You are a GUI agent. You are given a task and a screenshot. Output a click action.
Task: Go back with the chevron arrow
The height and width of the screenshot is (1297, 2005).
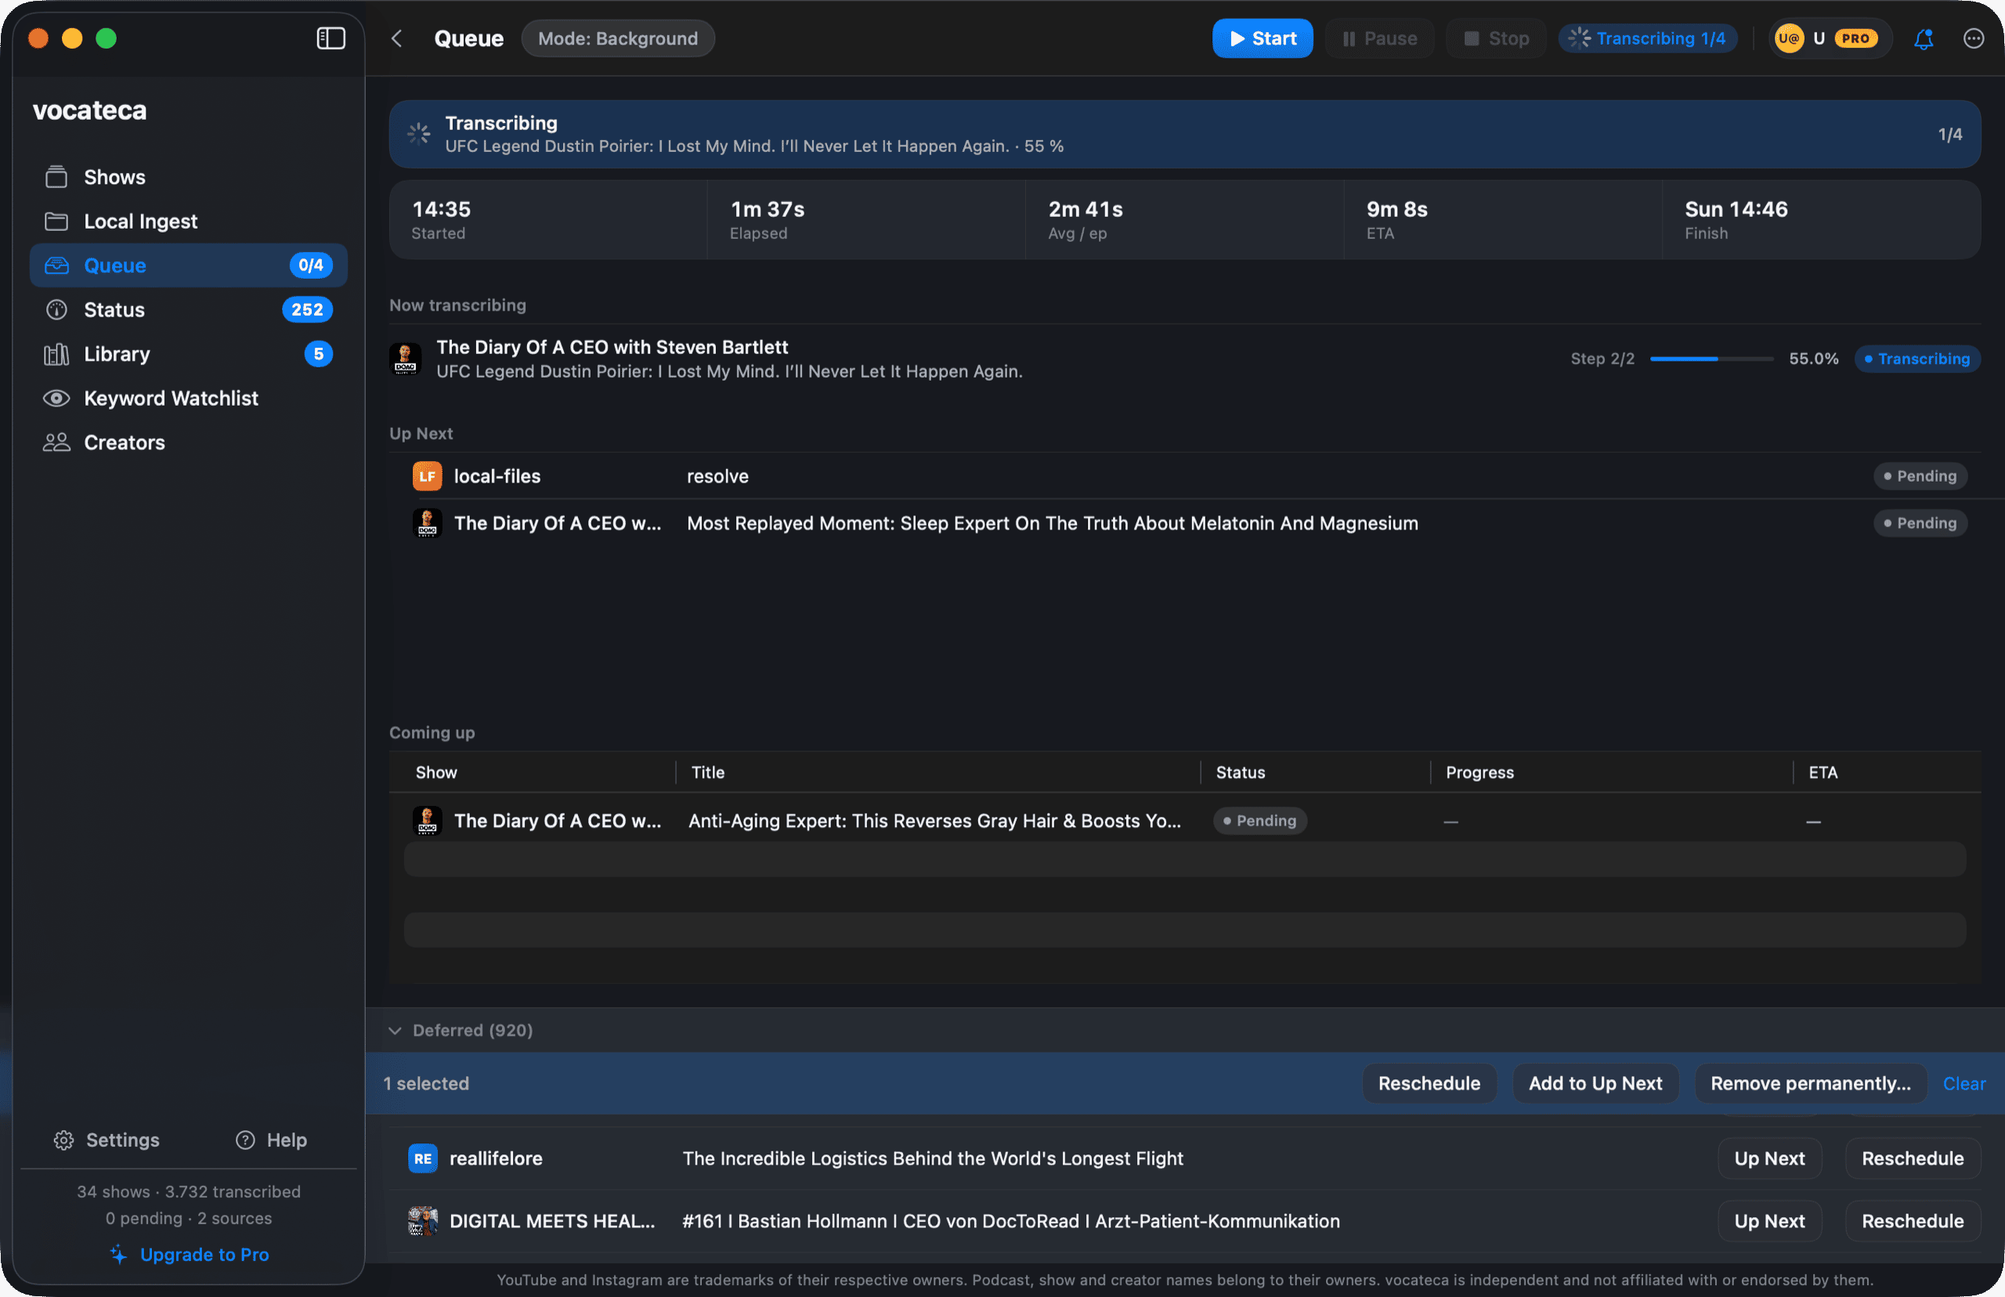pyautogui.click(x=396, y=38)
